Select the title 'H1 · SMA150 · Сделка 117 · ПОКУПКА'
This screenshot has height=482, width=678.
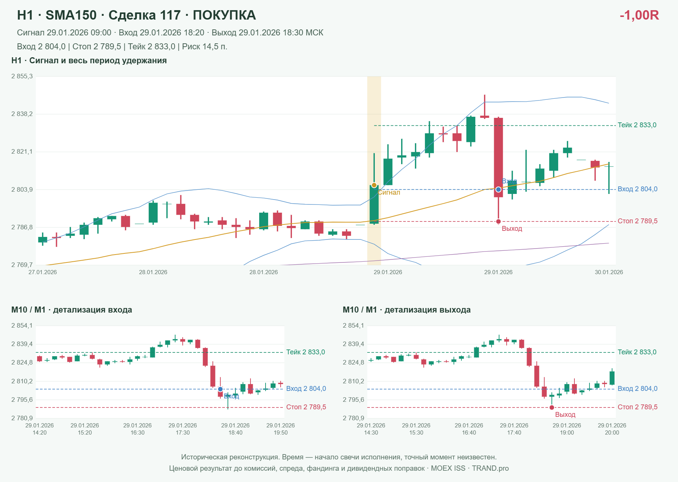[x=136, y=15]
